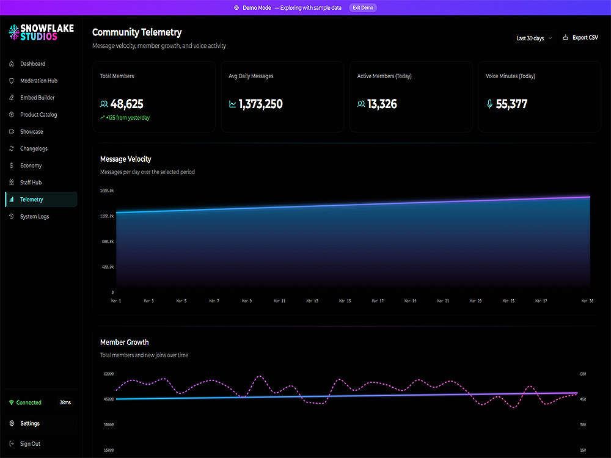Click the +125 from yesterday text

(x=128, y=118)
